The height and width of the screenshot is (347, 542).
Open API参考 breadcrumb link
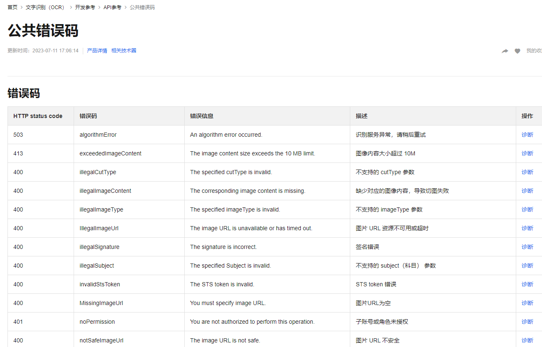[112, 7]
